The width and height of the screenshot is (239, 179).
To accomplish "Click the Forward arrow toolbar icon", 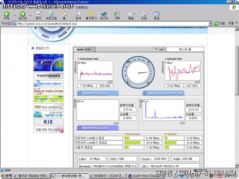I will point(22,14).
